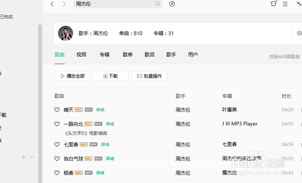Open album 魔杰座
This screenshot has width=302, height=183.
tap(229, 173)
